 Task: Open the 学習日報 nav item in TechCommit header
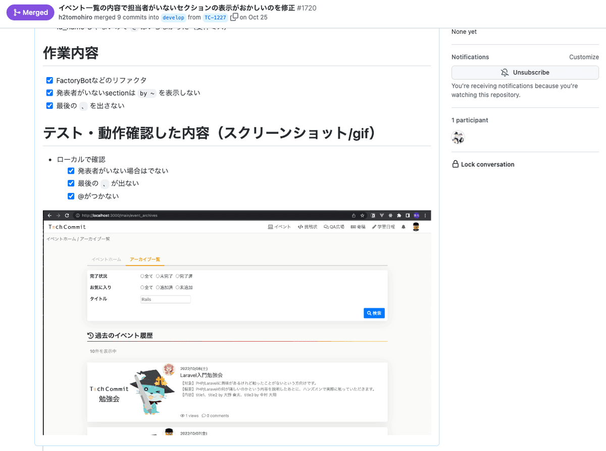tap(384, 227)
